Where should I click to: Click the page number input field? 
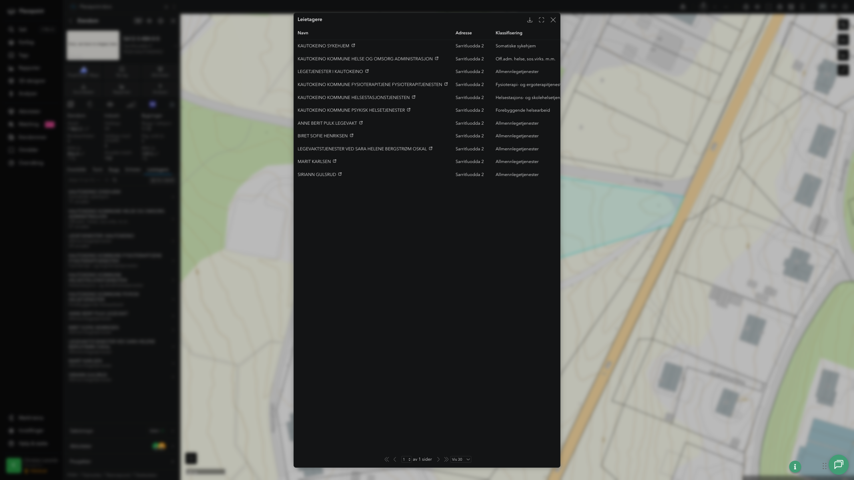[406, 459]
